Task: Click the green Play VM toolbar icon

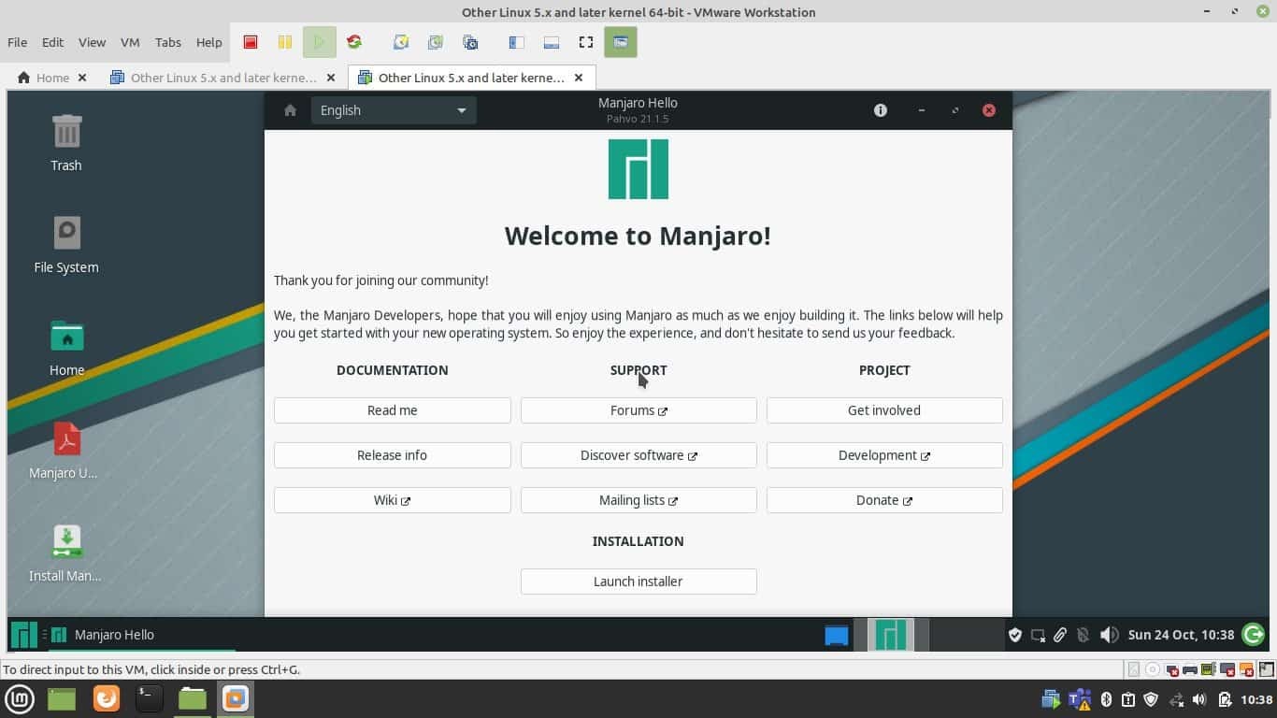Action: [x=319, y=42]
